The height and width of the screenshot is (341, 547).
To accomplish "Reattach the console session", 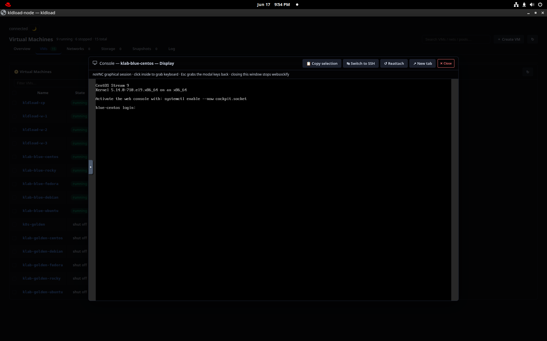I will tap(394, 63).
